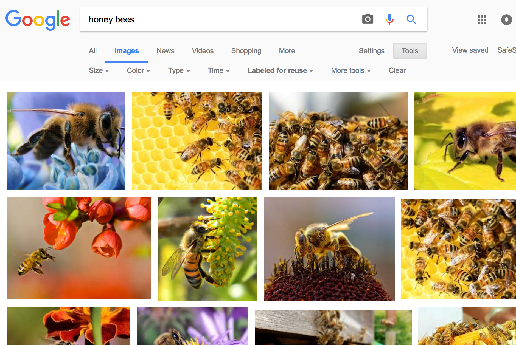Open the Google apps grid
Screen dimensions: 516x345
coord(482,20)
